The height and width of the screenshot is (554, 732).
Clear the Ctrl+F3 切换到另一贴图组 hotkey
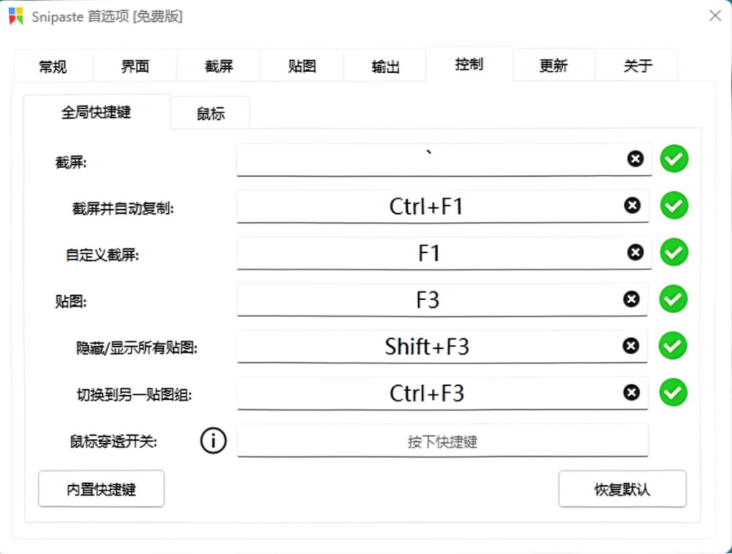pos(631,392)
